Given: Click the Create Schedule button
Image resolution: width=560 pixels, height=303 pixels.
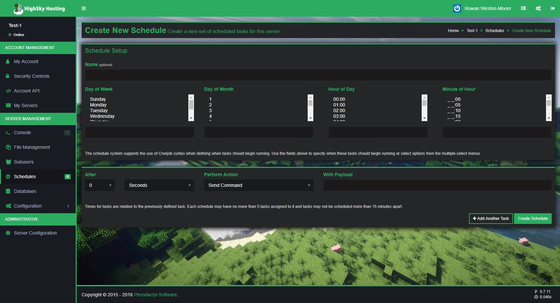Looking at the screenshot, I should pos(532,219).
